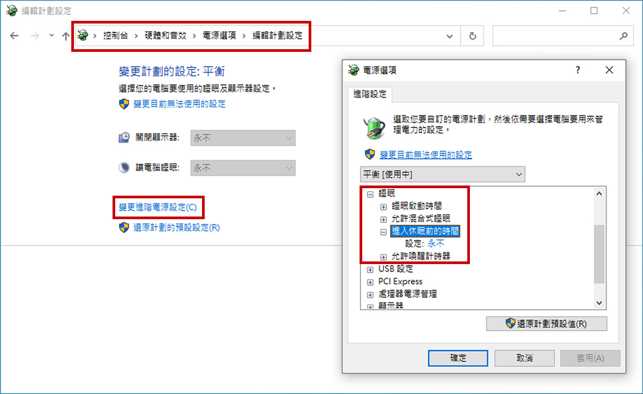Click the power options icon in address bar
The image size is (643, 394).
82,36
